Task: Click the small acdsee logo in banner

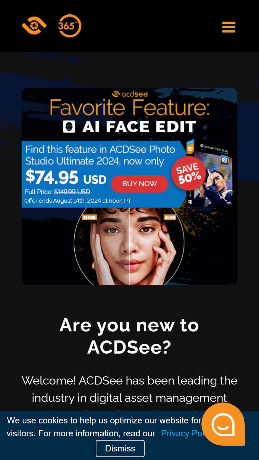Action: (129, 94)
